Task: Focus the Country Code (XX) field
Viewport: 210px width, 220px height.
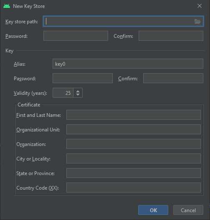Action: pos(134,188)
